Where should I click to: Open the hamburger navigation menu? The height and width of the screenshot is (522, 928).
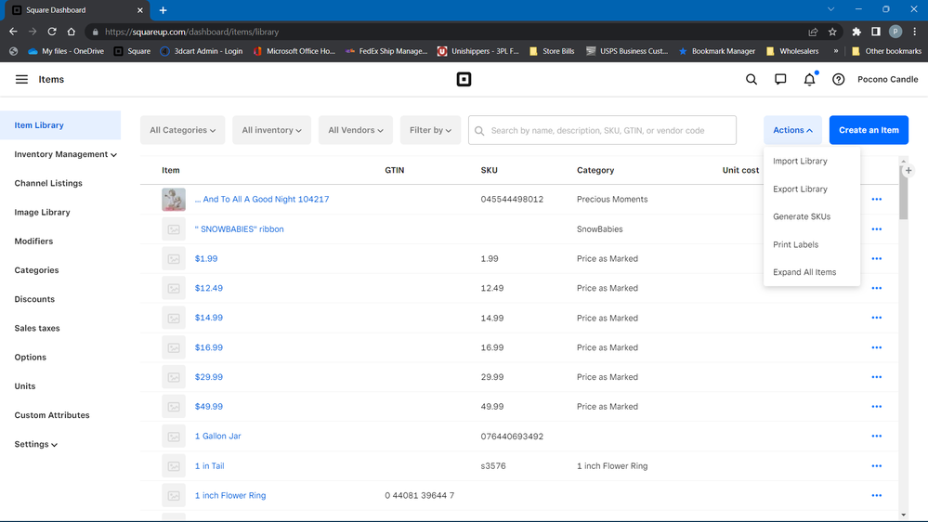21,80
